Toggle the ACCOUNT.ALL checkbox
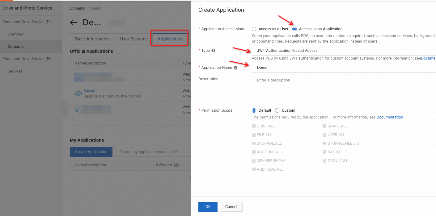 click(254, 152)
